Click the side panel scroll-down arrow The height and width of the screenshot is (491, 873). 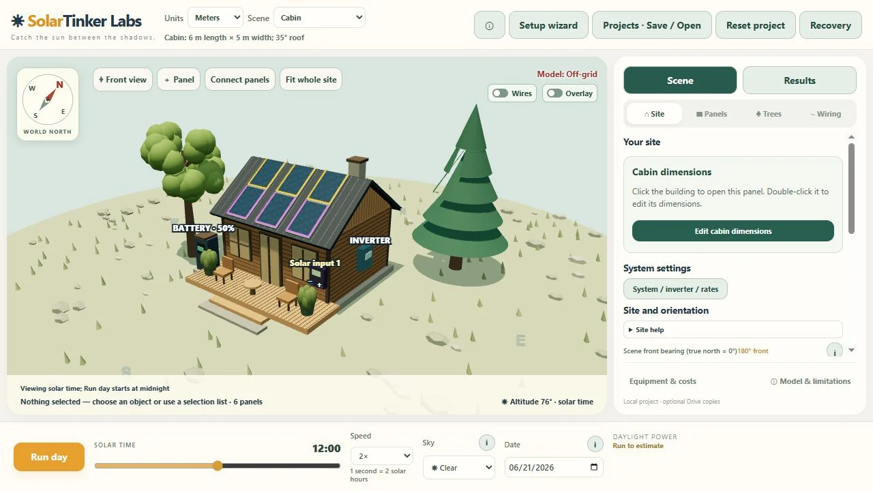tap(851, 351)
